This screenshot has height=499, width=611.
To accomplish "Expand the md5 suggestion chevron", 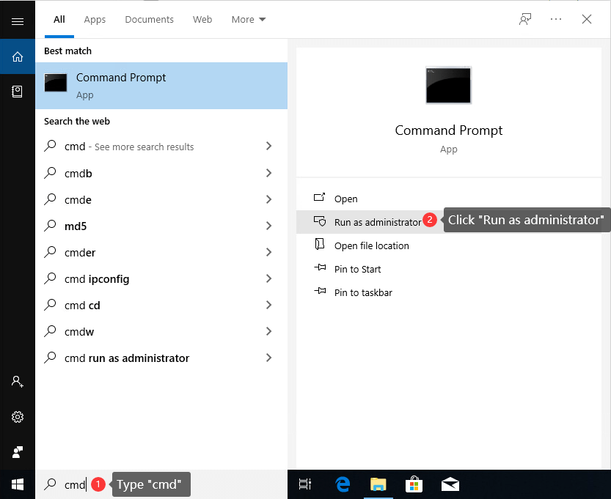I will pos(268,226).
